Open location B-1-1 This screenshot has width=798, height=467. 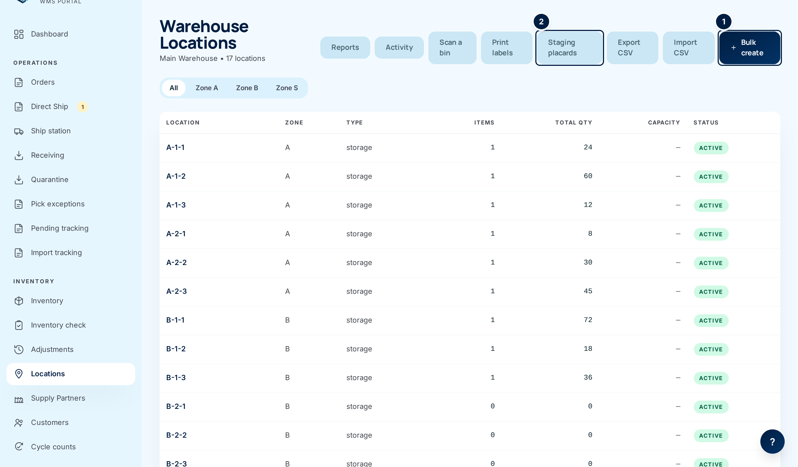point(175,320)
